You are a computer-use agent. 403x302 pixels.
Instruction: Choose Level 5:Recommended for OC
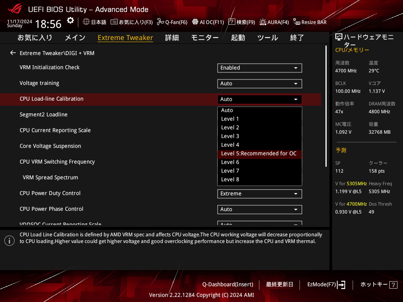pyautogui.click(x=260, y=154)
